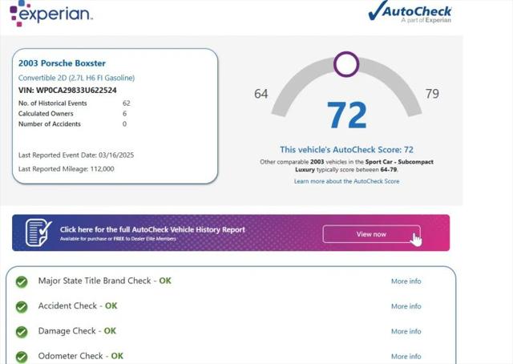
Task: Click the View now button
Action: [371, 234]
